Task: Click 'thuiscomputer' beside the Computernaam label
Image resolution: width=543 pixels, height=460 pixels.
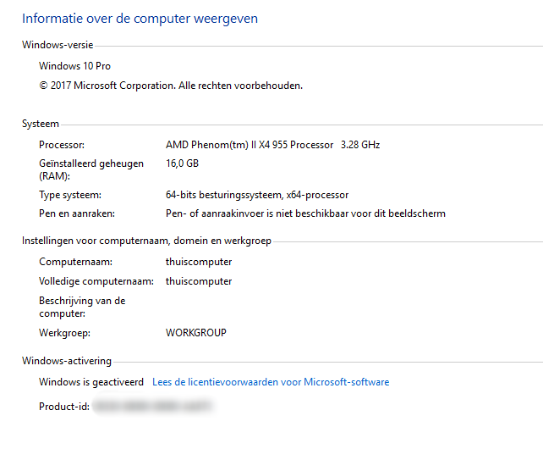Action: [199, 263]
